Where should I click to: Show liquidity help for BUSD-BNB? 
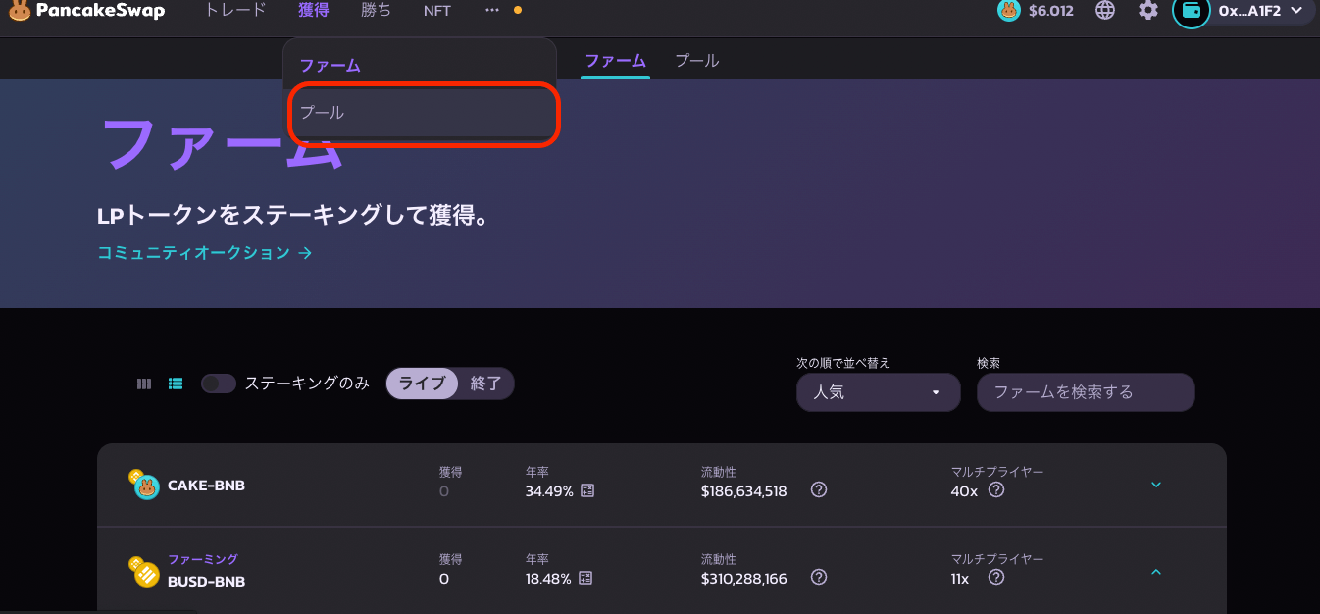[x=819, y=577]
